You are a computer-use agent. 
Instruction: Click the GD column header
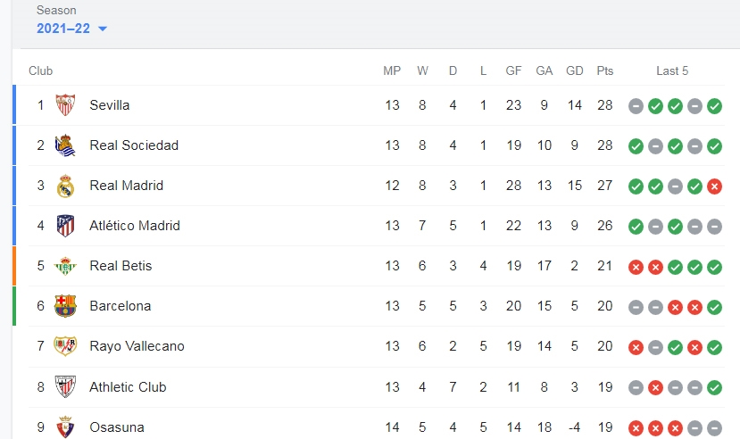point(574,70)
